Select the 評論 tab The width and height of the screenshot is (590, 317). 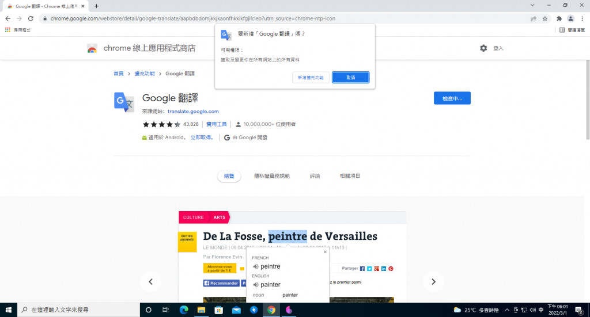[315, 176]
